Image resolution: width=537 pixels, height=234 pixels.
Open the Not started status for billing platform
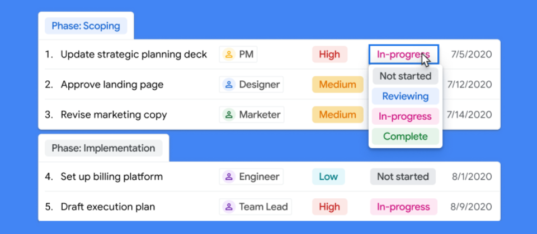403,177
